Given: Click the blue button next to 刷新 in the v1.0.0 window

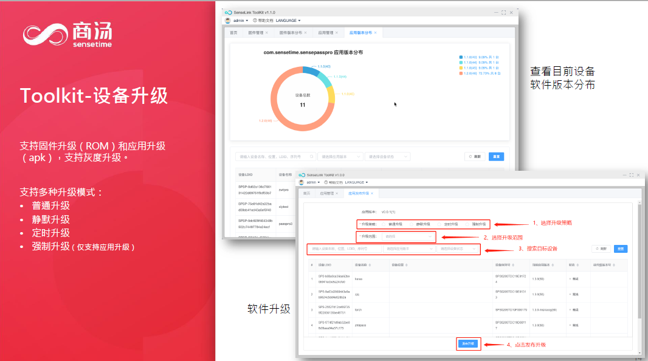Looking at the screenshot, I should tap(621, 249).
